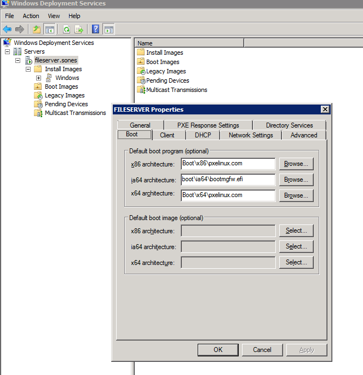The width and height of the screenshot is (363, 375).
Task: Collapse the fileserver.sones tree node
Action: (18, 60)
